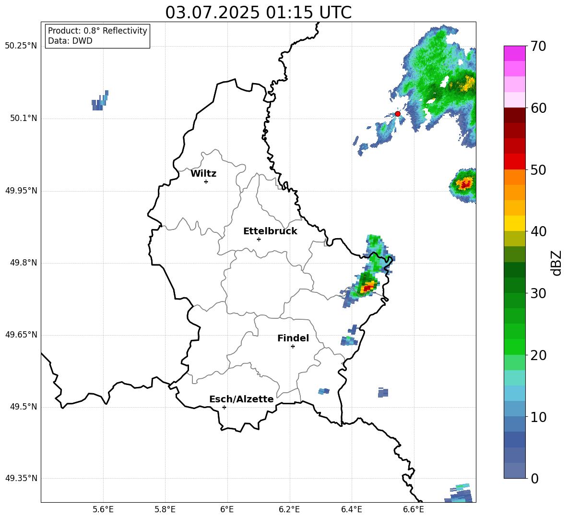The image size is (568, 519).
Task: Click the 30 value on colorbar
Action: 538,293
